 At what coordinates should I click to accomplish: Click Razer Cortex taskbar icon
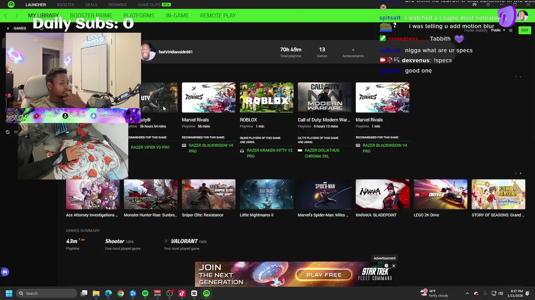[206, 293]
